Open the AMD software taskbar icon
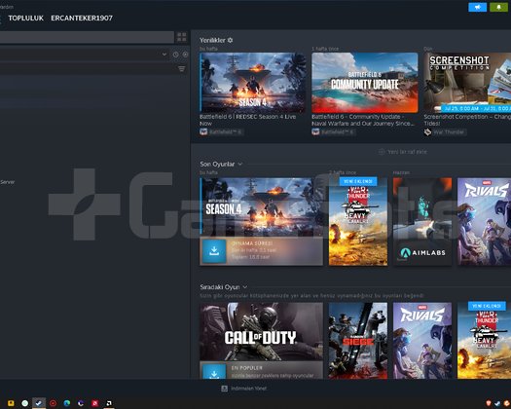This screenshot has height=409, width=511. 109,403
